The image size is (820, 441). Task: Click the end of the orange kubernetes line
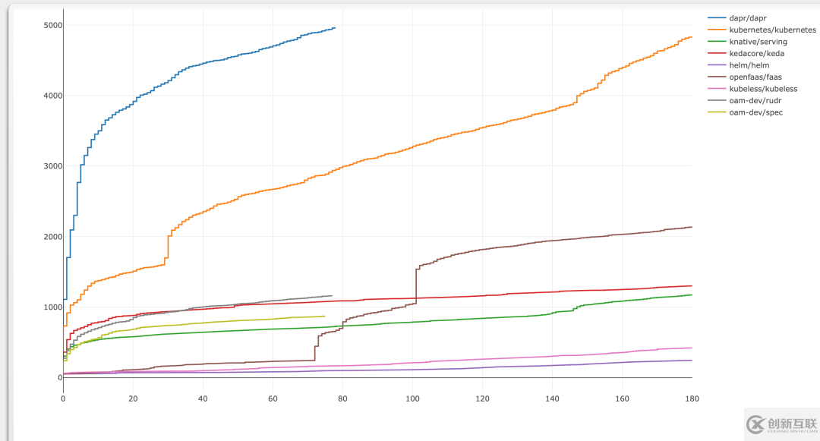tap(692, 37)
